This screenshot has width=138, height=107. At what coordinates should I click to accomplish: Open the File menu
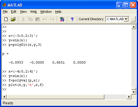(x=5, y=12)
